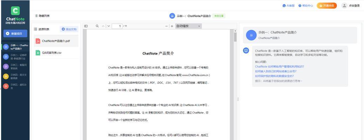Open the 帮助中心 help center
Screen dimensions: 364x140
click(x=306, y=6)
